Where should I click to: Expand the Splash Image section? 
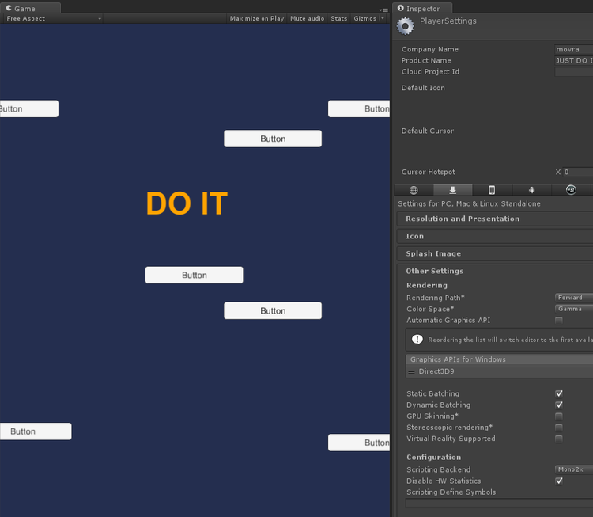point(495,253)
